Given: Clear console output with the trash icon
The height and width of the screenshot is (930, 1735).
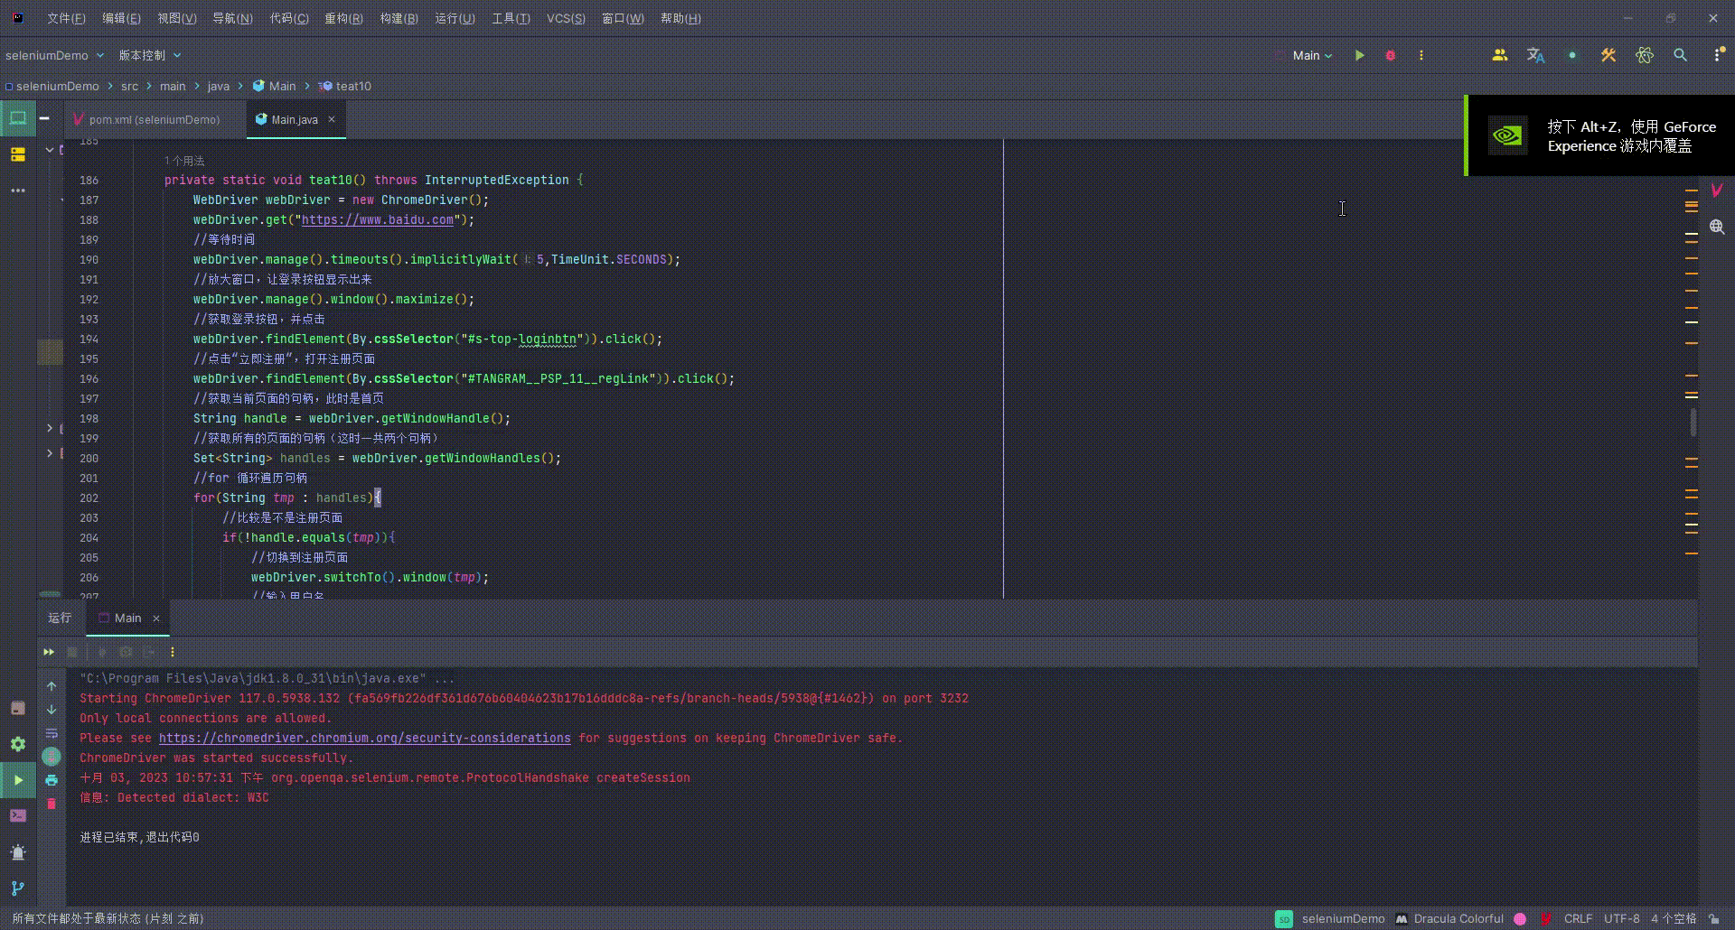Looking at the screenshot, I should click(52, 804).
